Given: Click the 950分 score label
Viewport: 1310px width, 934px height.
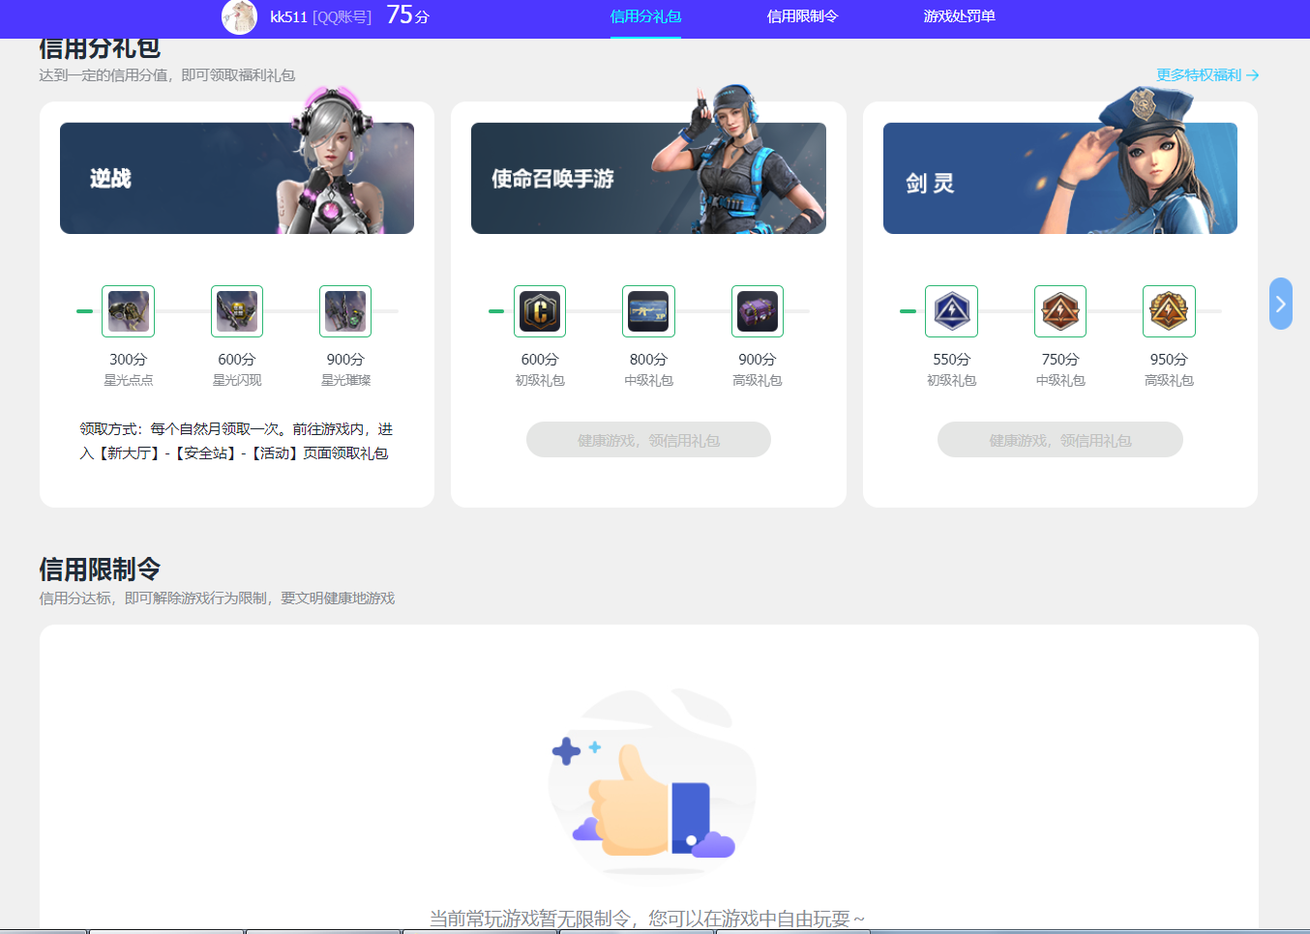Looking at the screenshot, I should [1169, 359].
